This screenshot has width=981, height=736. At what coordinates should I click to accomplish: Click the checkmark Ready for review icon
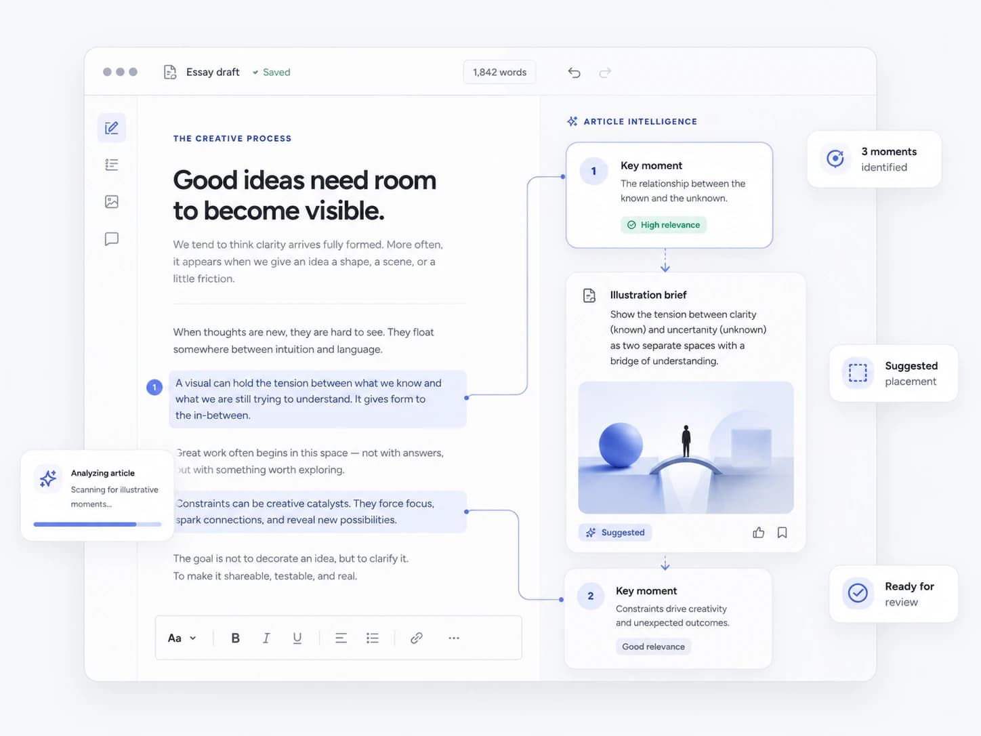858,593
